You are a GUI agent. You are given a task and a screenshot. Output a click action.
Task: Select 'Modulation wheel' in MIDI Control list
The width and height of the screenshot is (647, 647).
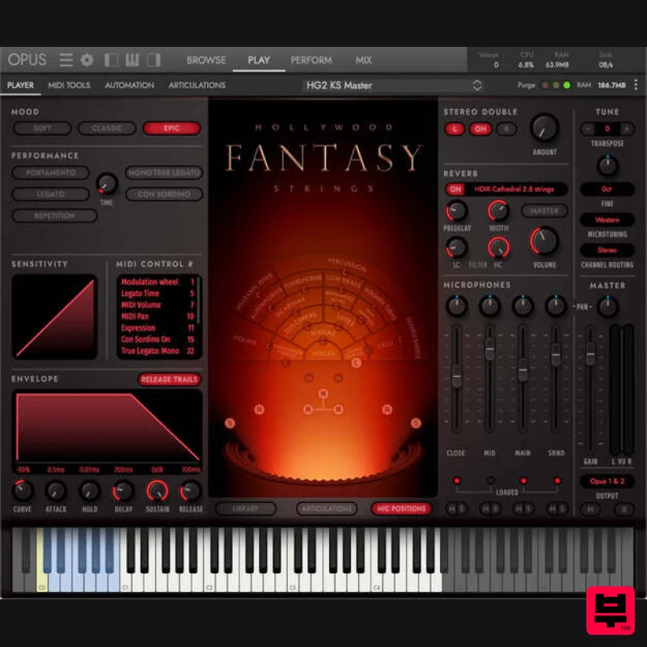coord(157,281)
